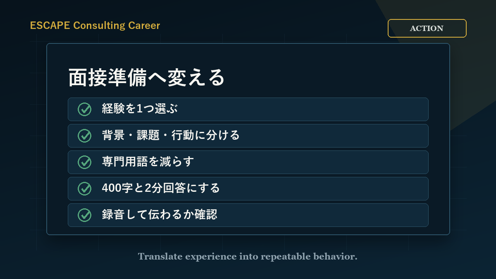Click the 面接準備へ変える heading

click(146, 77)
